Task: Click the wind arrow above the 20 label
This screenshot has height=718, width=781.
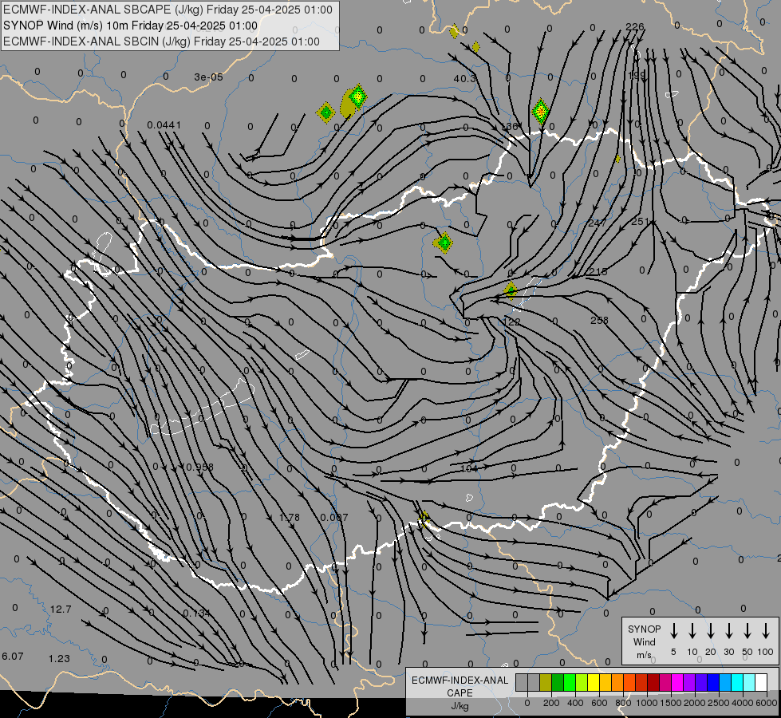Action: 711,630
